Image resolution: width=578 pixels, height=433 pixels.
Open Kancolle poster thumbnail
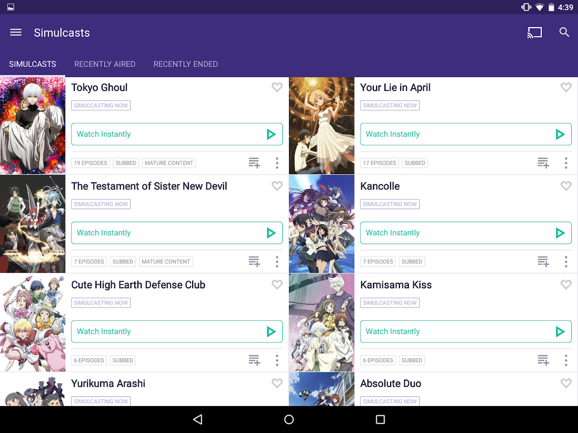322,224
